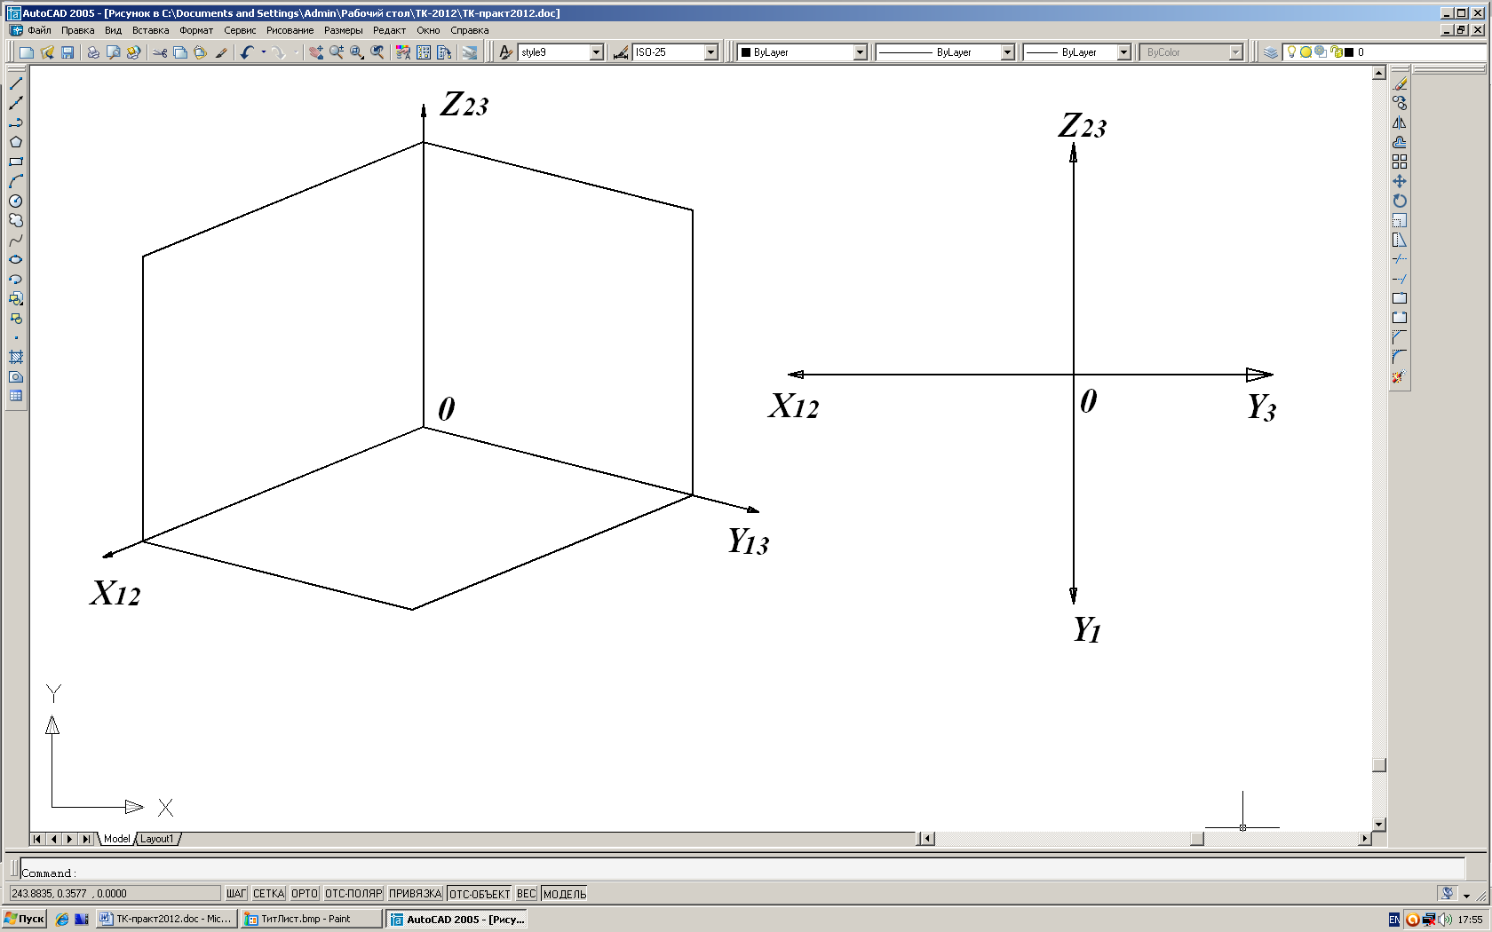The height and width of the screenshot is (932, 1492).
Task: Select the Hatch tool
Action: tap(16, 357)
